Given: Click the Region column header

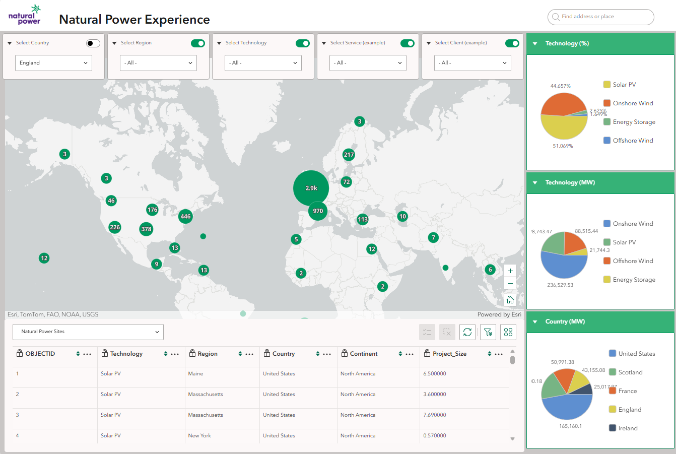Looking at the screenshot, I should (208, 354).
